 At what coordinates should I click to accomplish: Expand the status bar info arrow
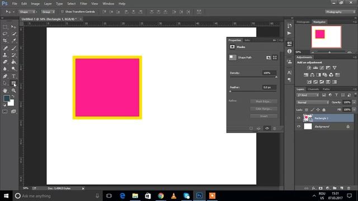[83, 189]
